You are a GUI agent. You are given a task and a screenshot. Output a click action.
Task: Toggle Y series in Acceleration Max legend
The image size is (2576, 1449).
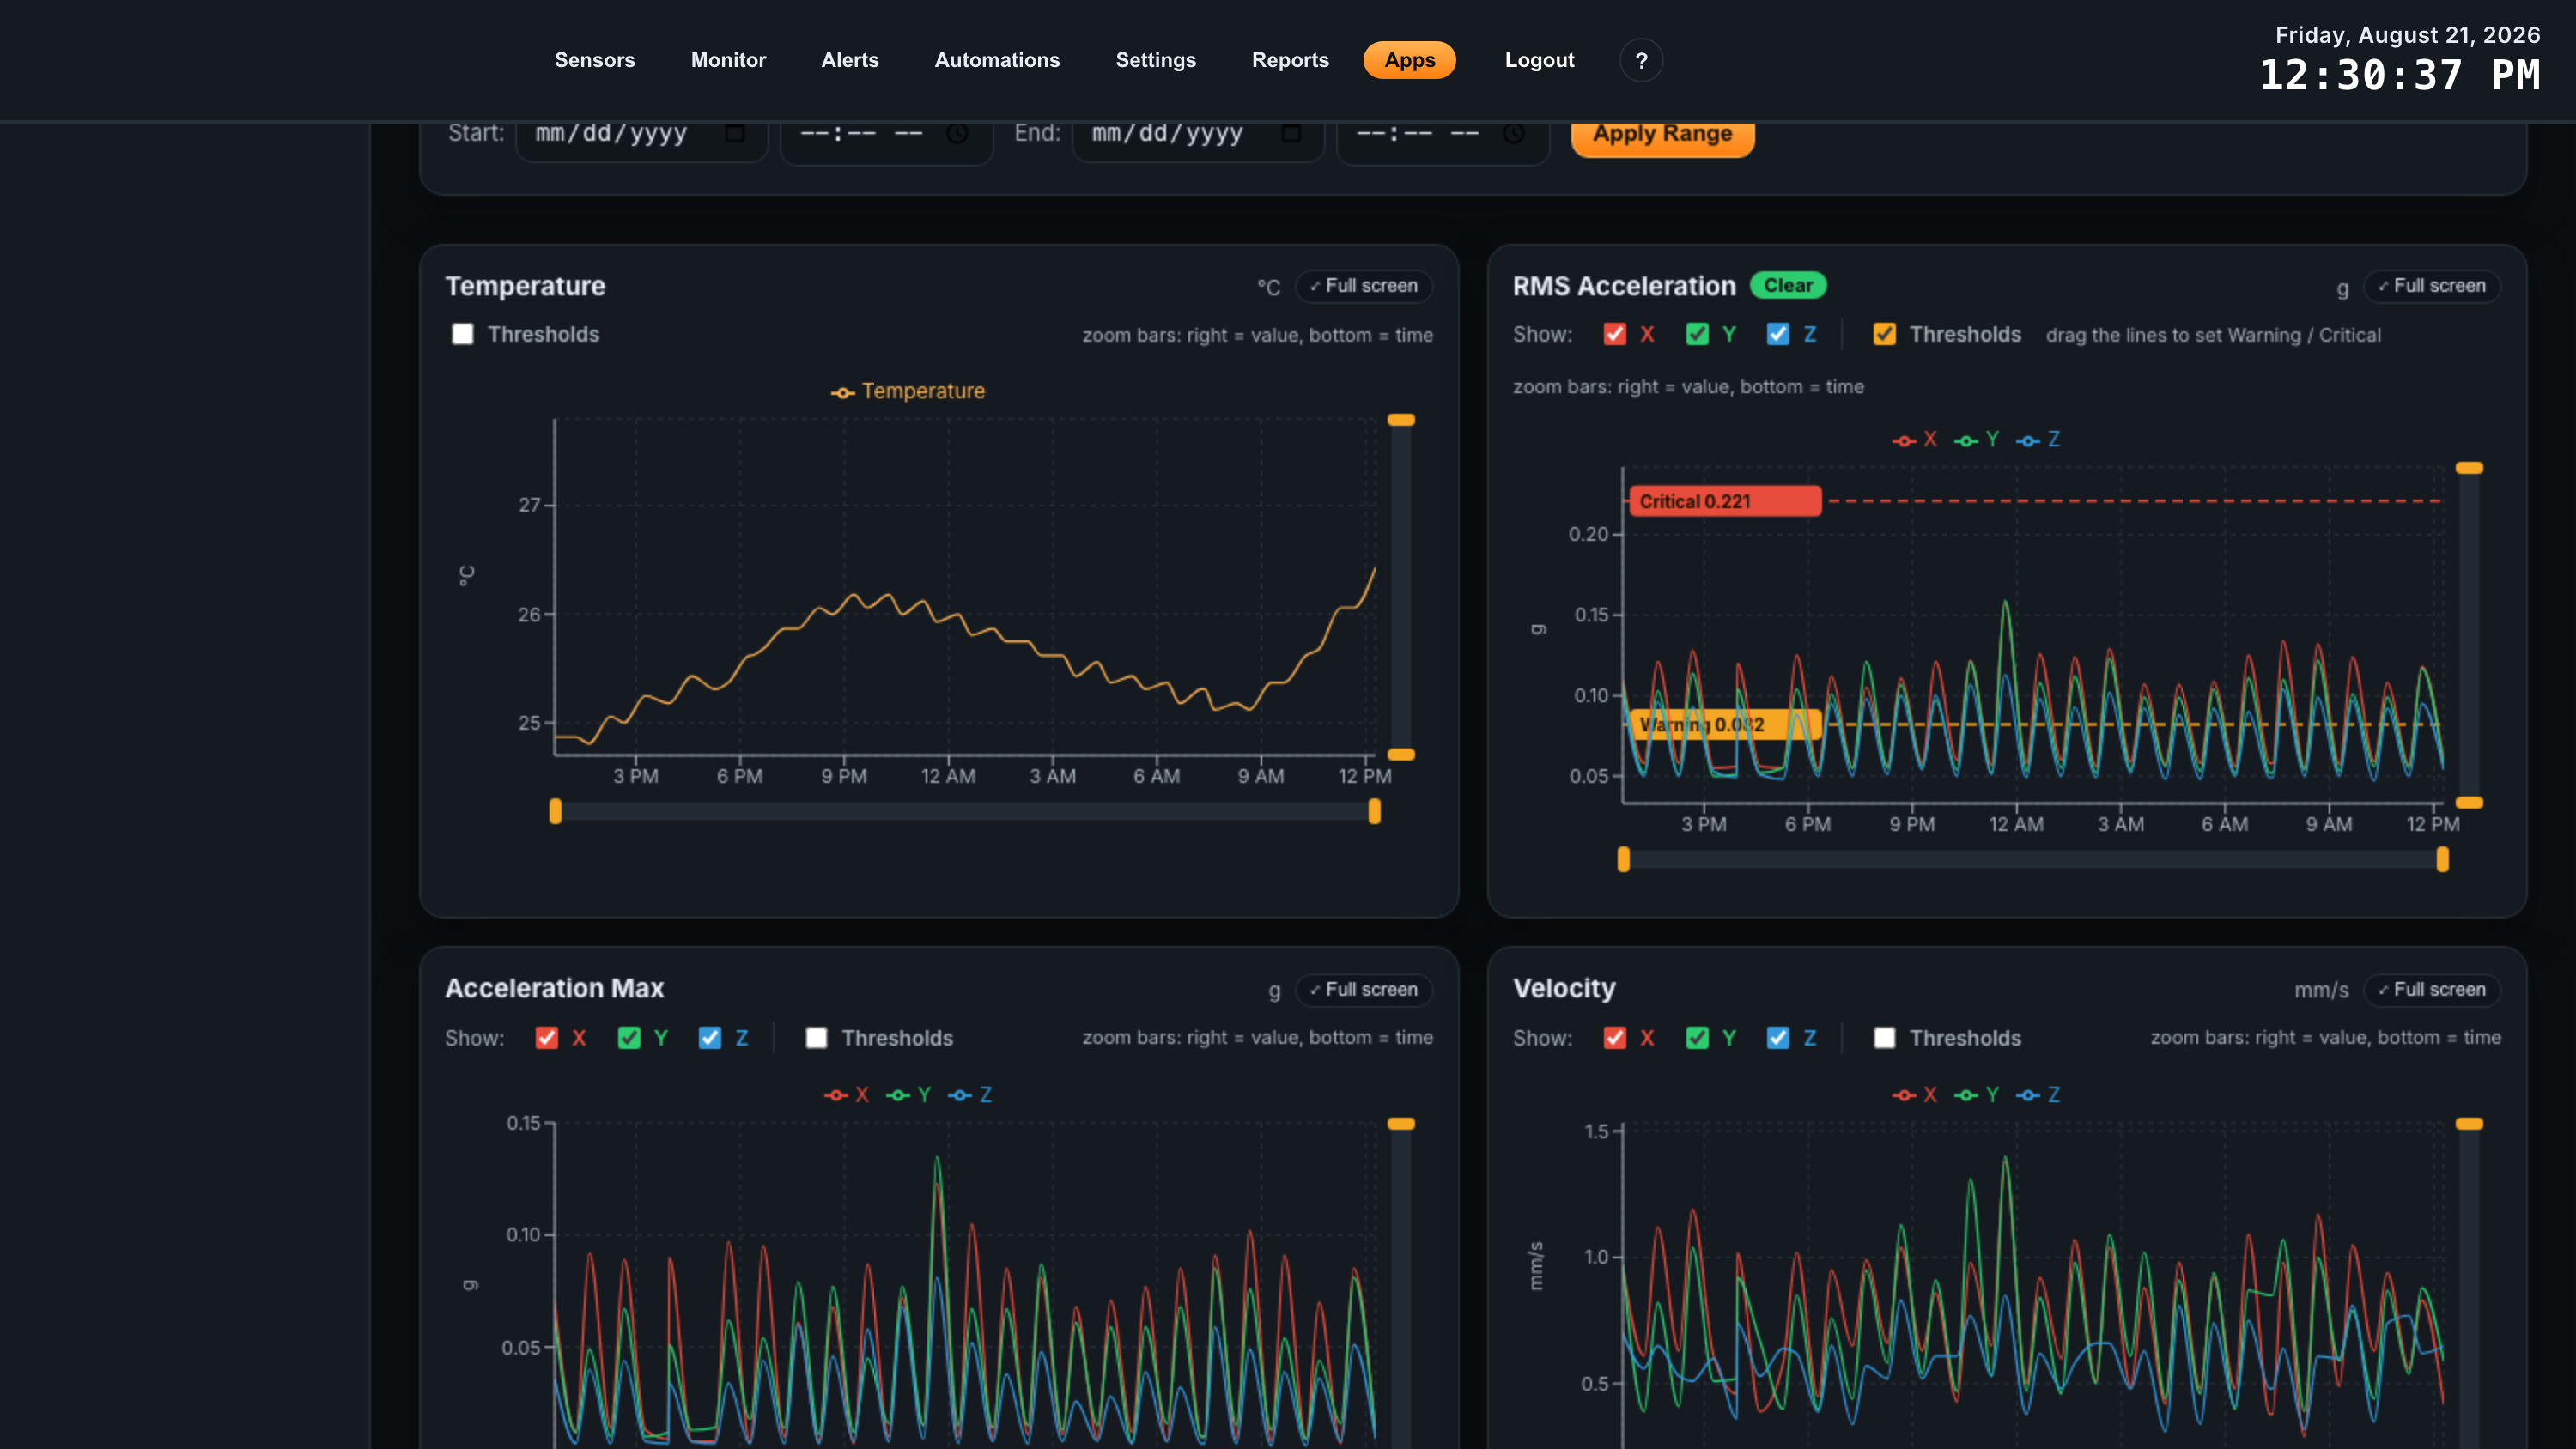pyautogui.click(x=908, y=1095)
